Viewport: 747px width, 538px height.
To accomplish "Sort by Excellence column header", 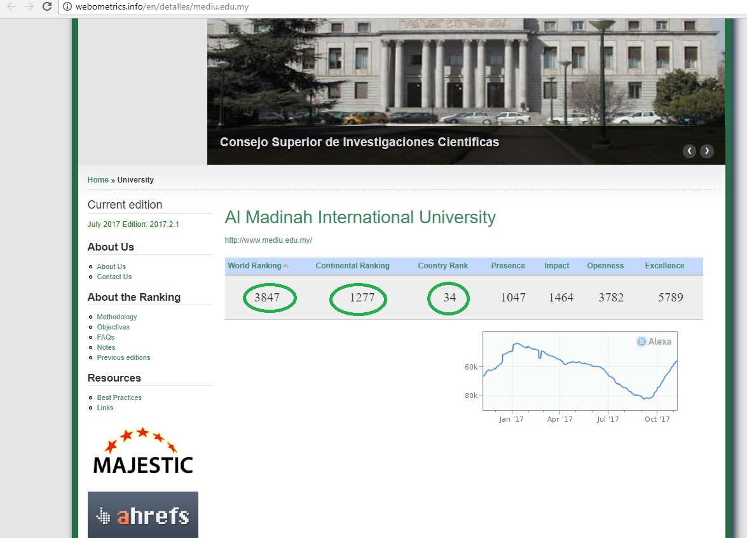I will (664, 266).
